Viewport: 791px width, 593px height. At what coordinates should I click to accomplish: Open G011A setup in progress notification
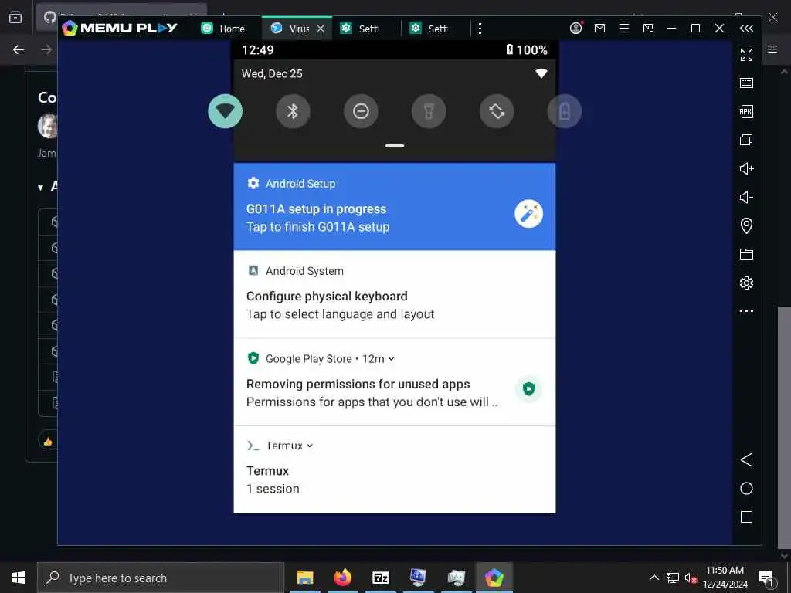[x=395, y=207]
